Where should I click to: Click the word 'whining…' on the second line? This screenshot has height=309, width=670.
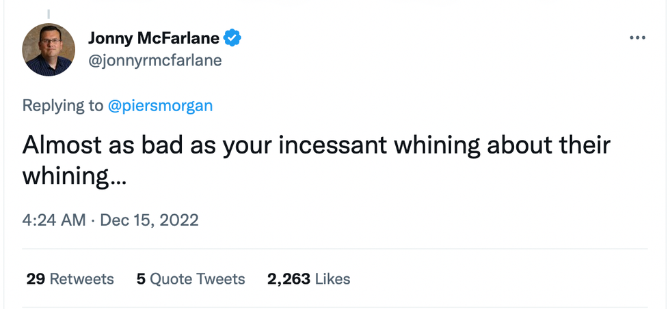[75, 177]
